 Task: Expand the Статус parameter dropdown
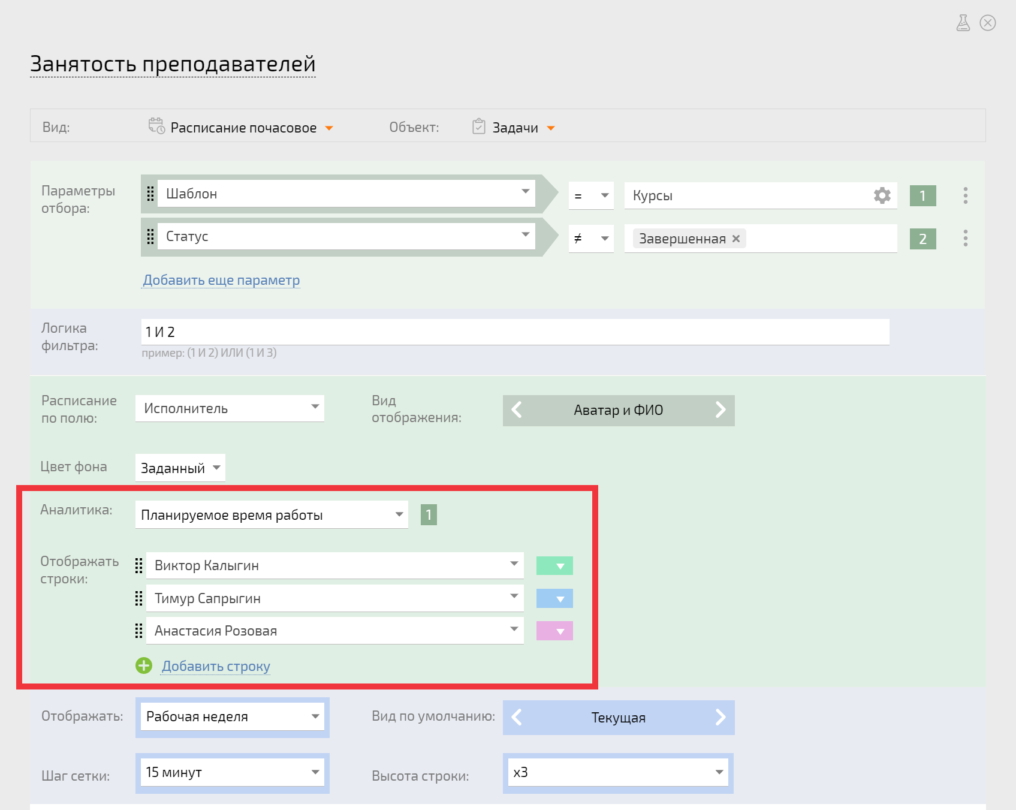[x=346, y=236]
